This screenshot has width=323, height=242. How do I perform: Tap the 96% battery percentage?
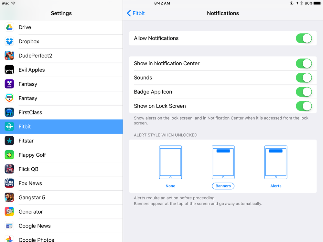(x=308, y=3)
